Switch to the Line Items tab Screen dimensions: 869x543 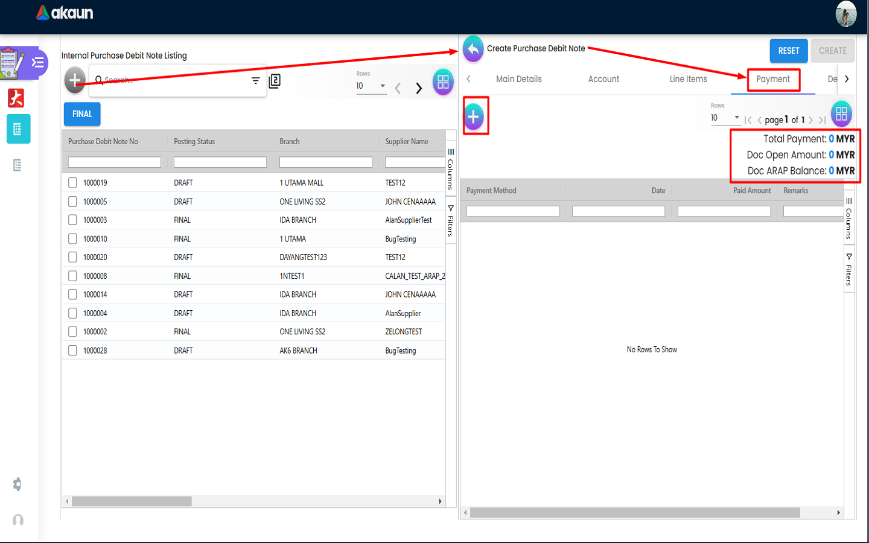[688, 79]
